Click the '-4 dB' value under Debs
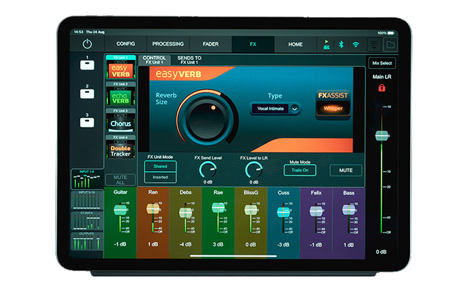 (x=186, y=244)
